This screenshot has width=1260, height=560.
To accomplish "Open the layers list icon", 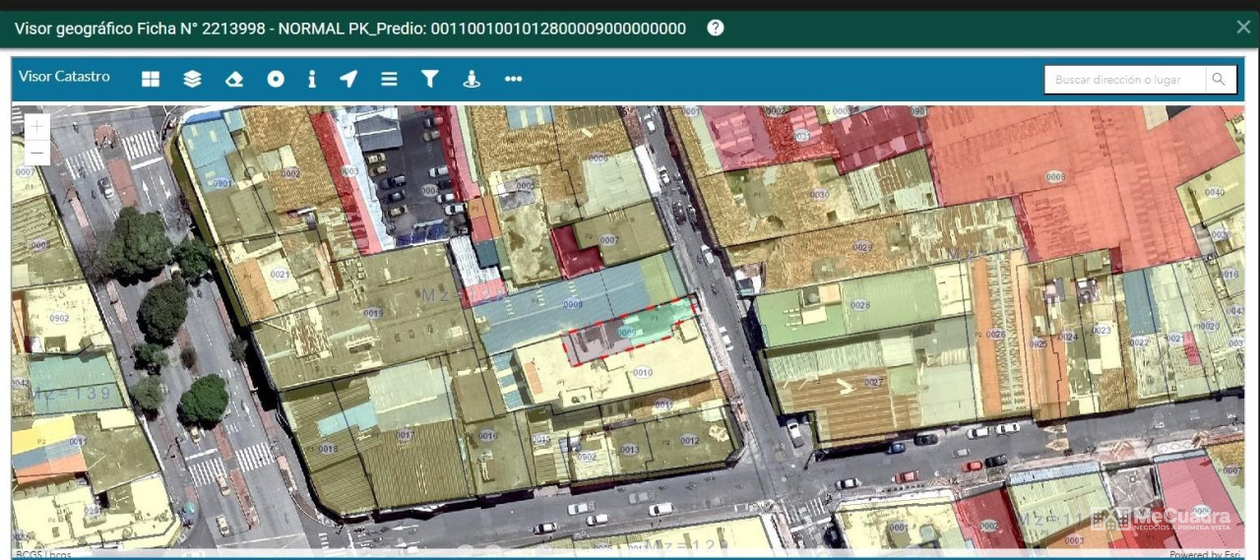I will pyautogui.click(x=192, y=79).
